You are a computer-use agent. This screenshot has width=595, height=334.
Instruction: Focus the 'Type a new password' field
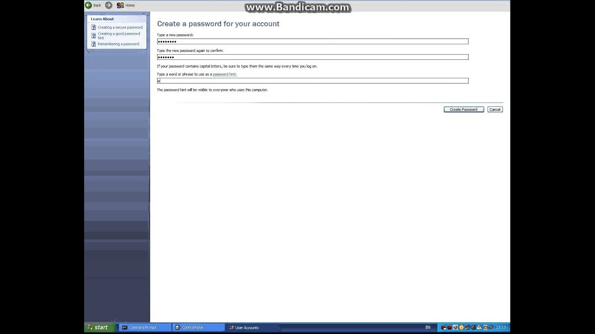pos(312,41)
